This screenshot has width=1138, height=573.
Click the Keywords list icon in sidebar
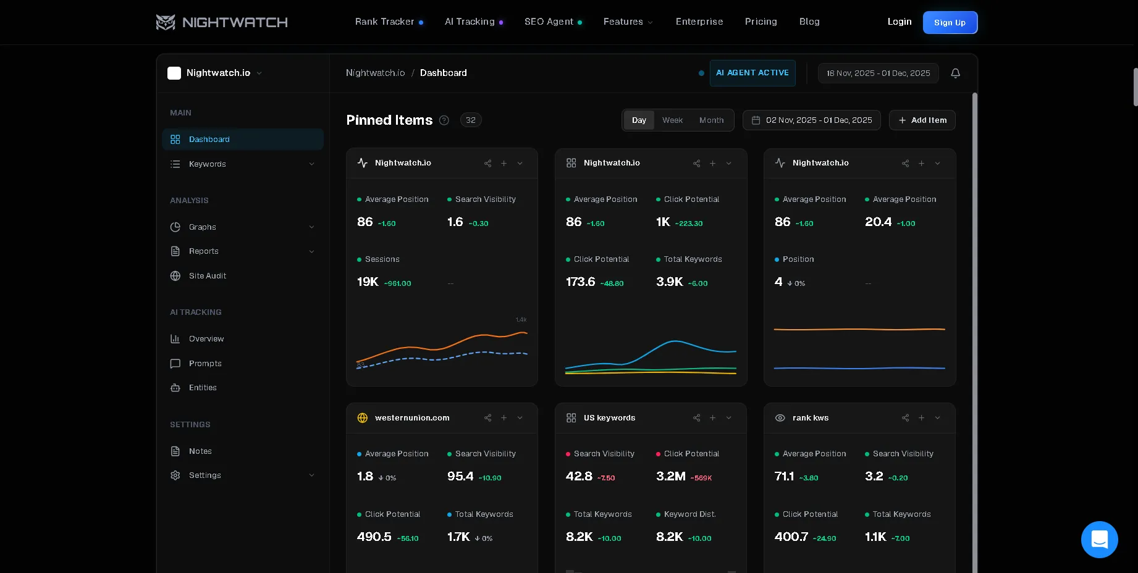[175, 164]
